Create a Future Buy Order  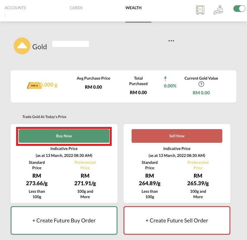[64, 220]
